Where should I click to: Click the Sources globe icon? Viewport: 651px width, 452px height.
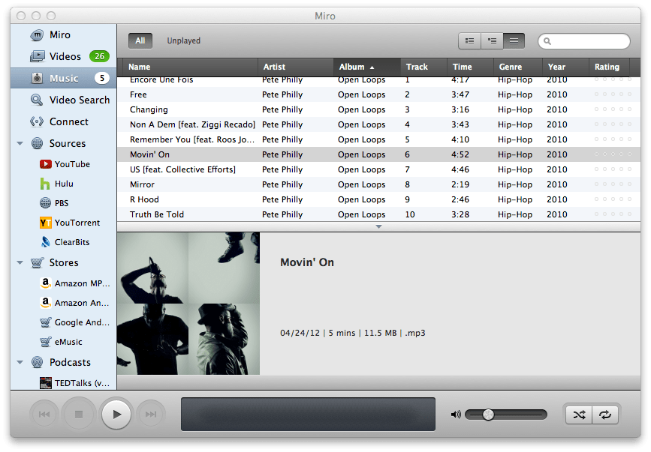click(37, 143)
